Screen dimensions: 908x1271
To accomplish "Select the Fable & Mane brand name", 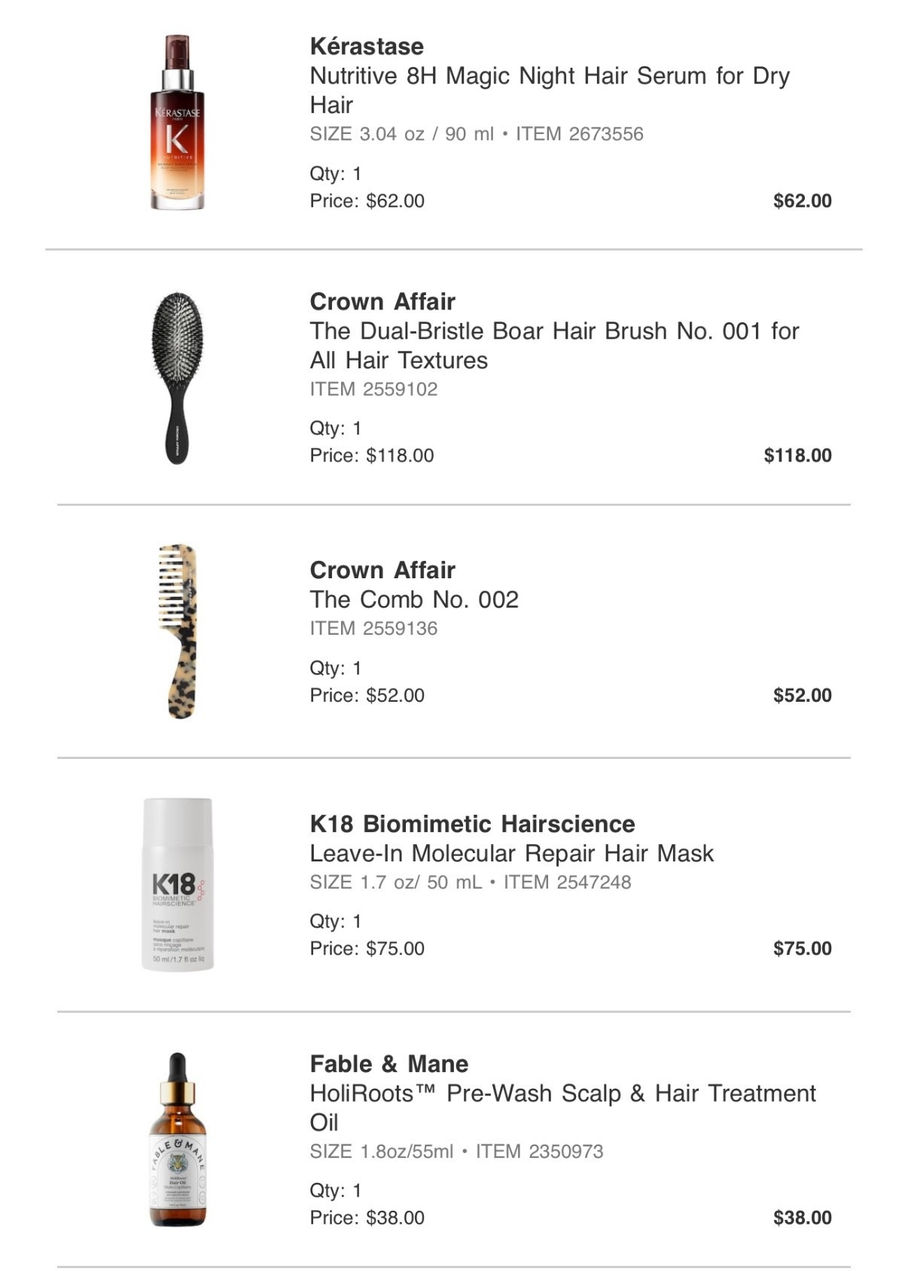I will coord(389,1064).
